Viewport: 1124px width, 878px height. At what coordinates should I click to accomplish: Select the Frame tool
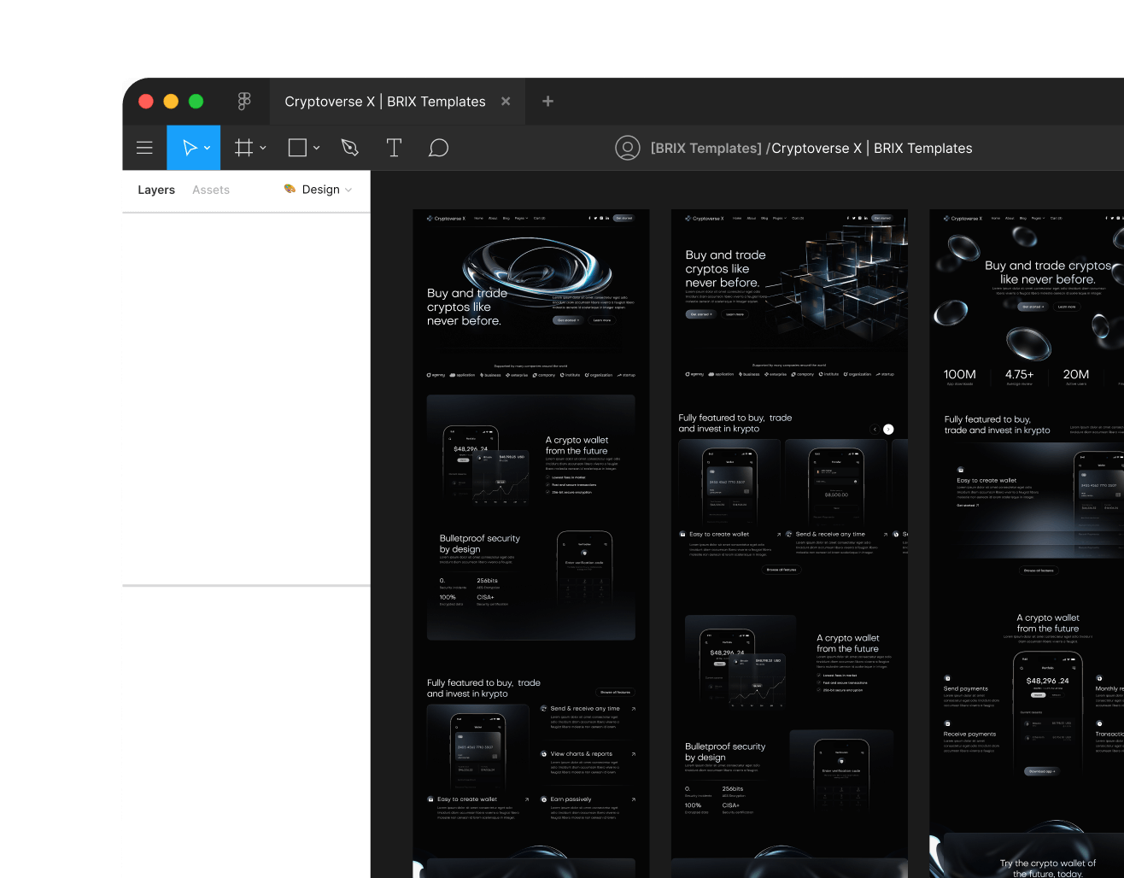click(x=243, y=147)
